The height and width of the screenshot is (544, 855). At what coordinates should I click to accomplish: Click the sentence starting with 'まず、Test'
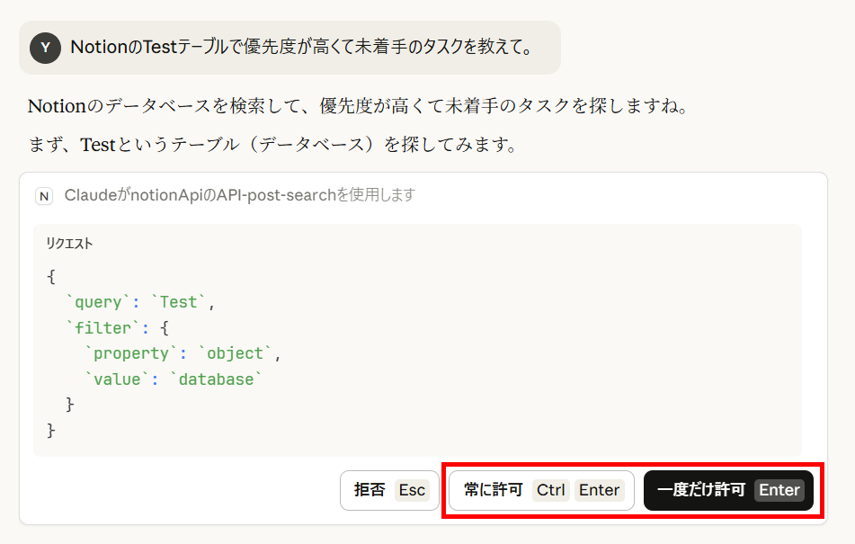pyautogui.click(x=272, y=145)
